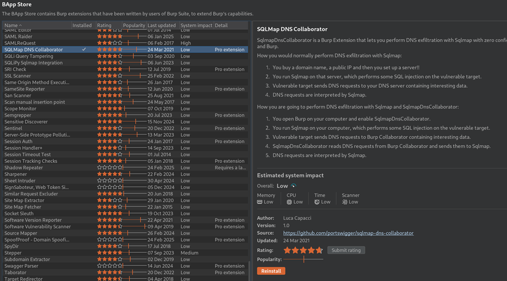The height and width of the screenshot is (281, 507).
Task: Select Software Vulnerability Scanner extension
Action: (x=125, y=226)
